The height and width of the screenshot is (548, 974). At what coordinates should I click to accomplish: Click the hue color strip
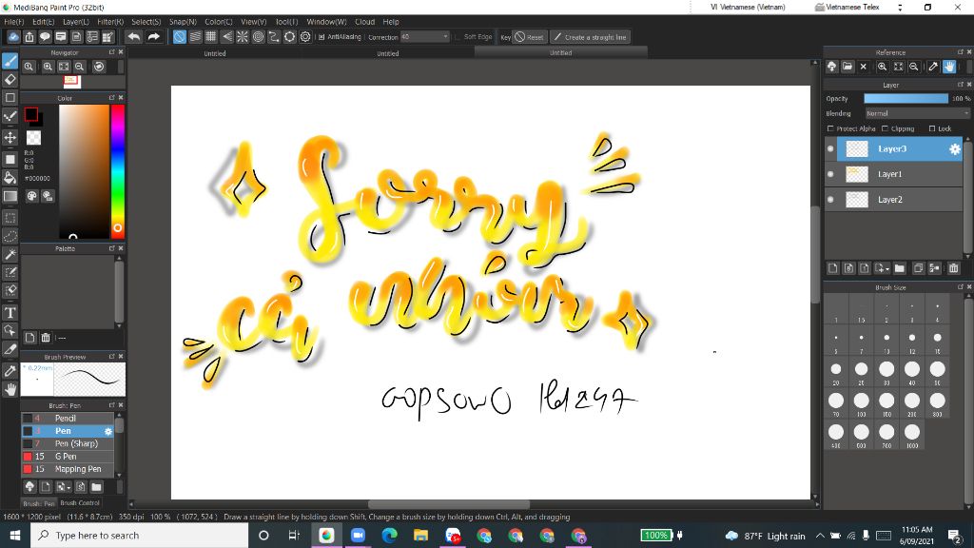[x=117, y=171]
